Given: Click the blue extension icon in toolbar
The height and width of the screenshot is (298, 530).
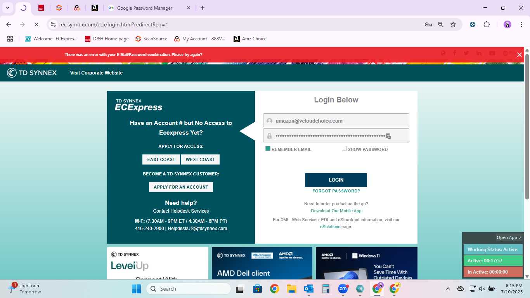Looking at the screenshot, I should coord(473,24).
